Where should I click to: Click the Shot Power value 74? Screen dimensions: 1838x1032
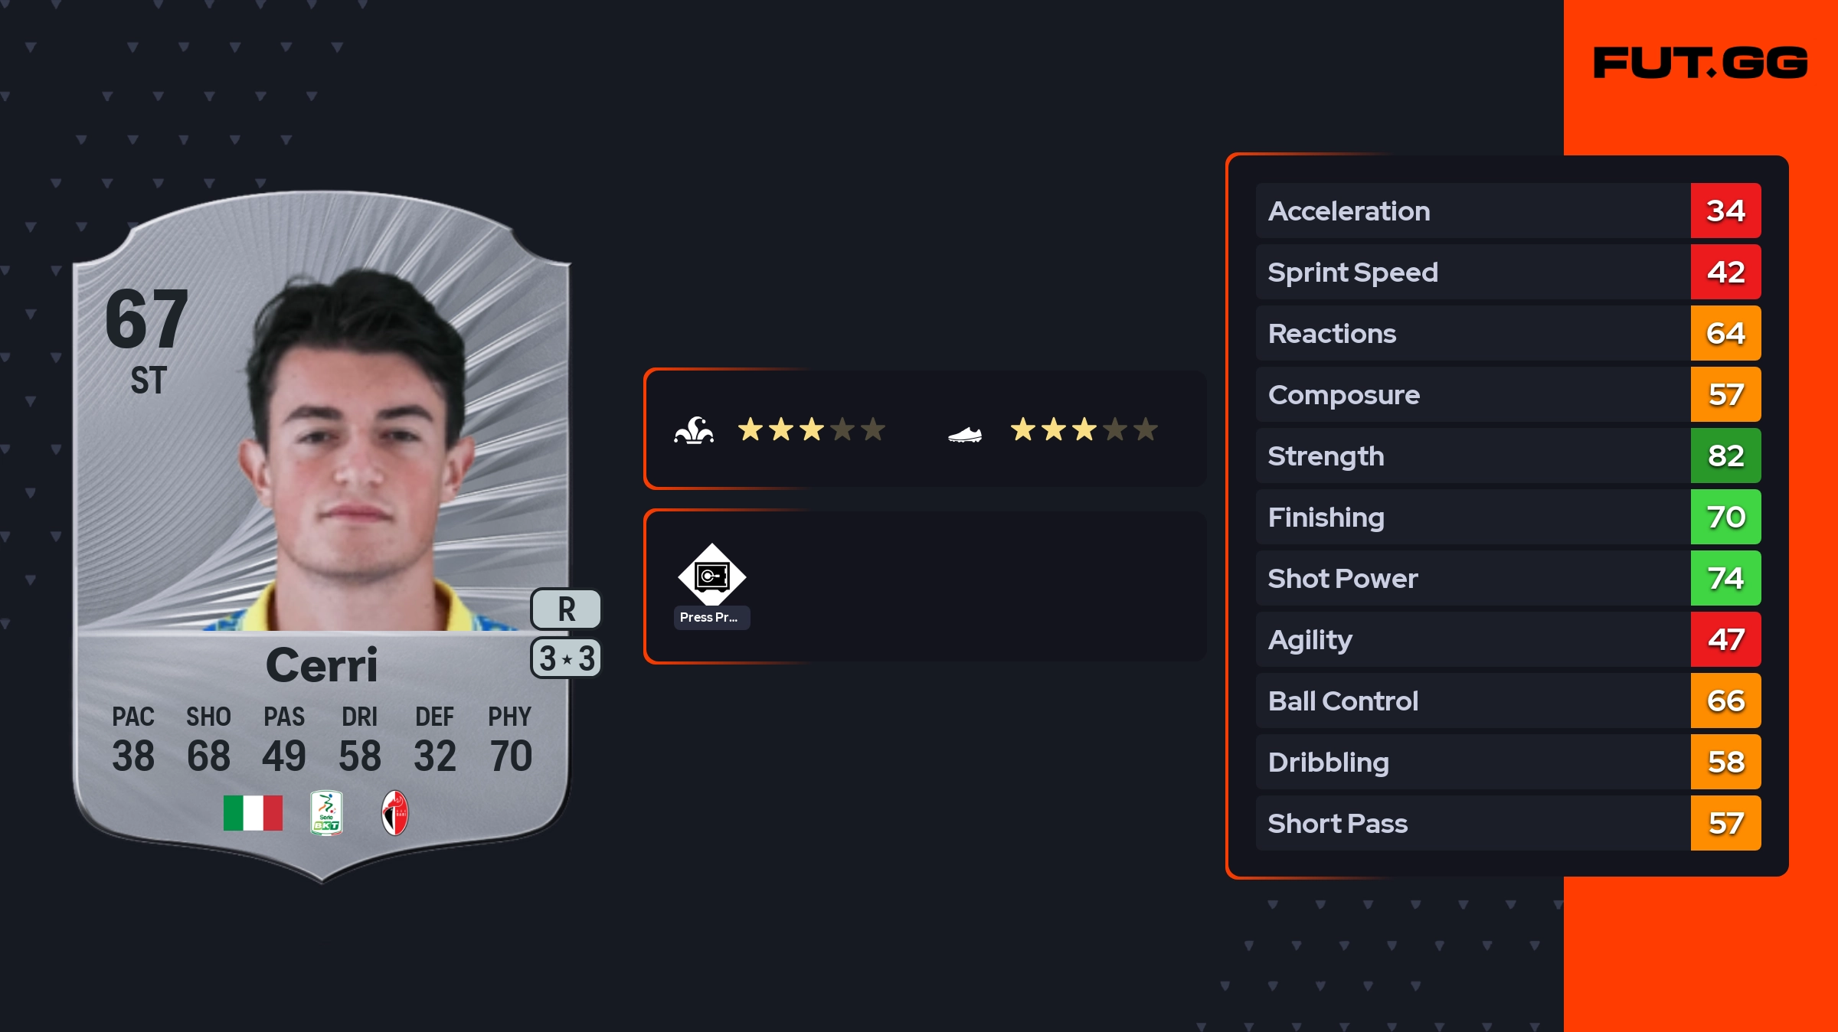(1725, 578)
